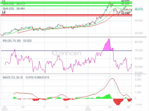The width and height of the screenshot is (149, 111).
Task: Click MACD values -0.070/-0.085/0.015
Action: [37, 77]
